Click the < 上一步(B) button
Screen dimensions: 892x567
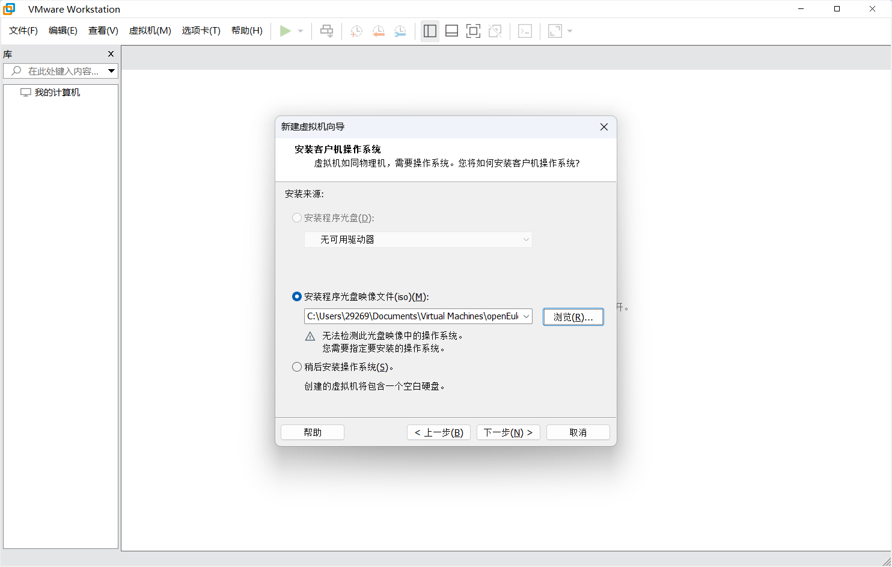(x=439, y=432)
